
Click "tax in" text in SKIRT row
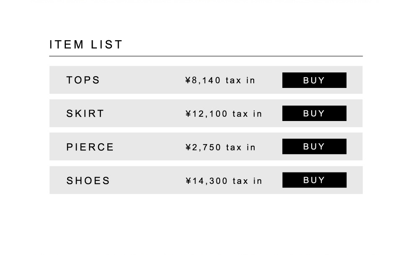(247, 114)
